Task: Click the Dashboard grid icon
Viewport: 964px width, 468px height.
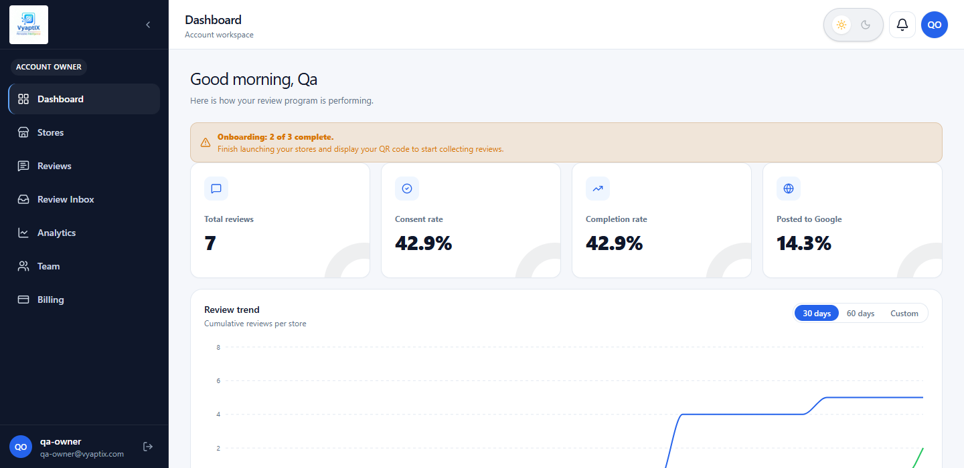Action: click(23, 99)
